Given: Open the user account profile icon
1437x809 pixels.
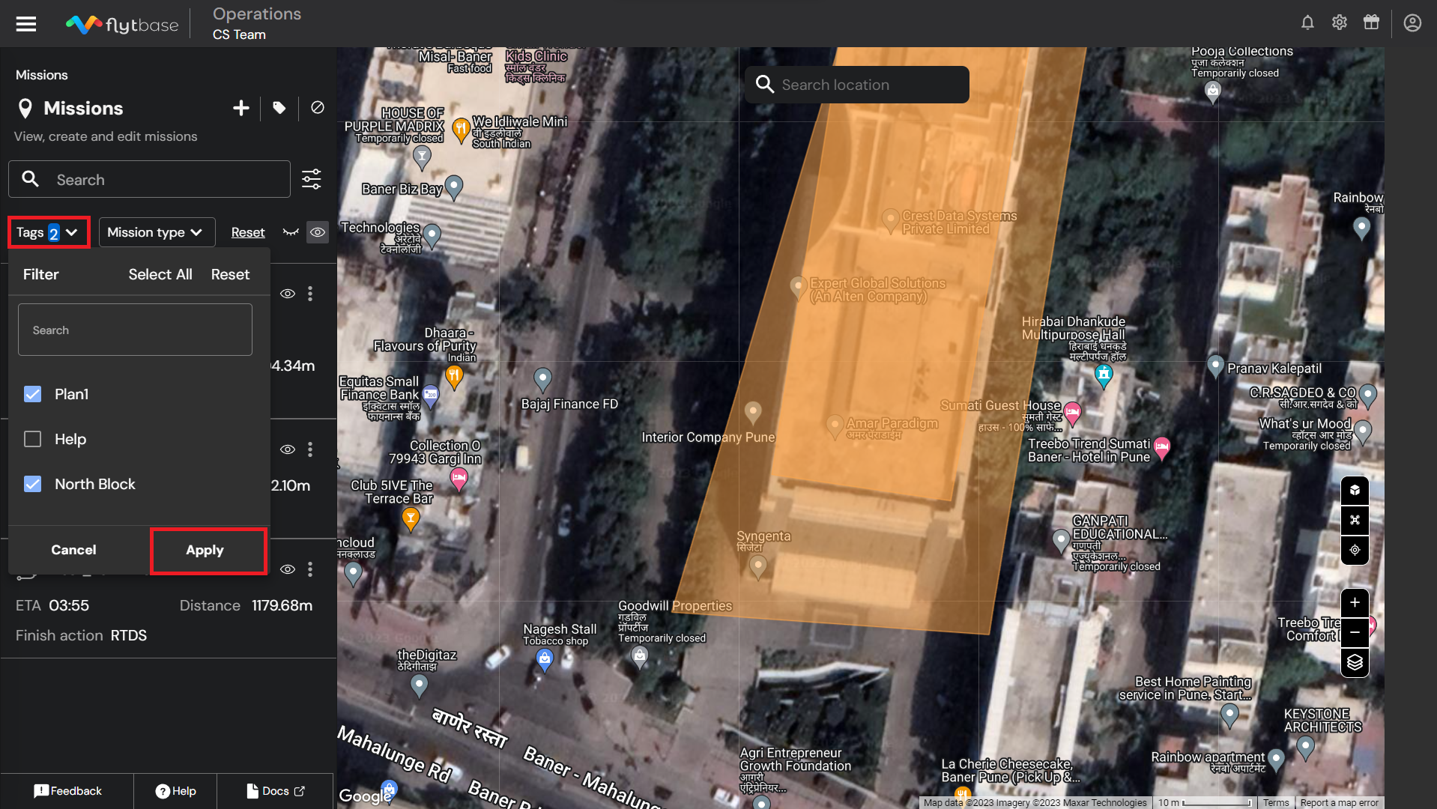Looking at the screenshot, I should [x=1412, y=23].
